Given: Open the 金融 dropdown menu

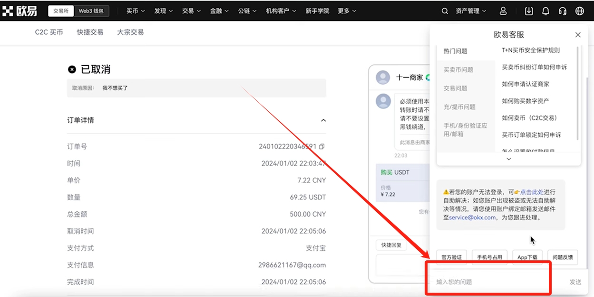Looking at the screenshot, I should (219, 11).
